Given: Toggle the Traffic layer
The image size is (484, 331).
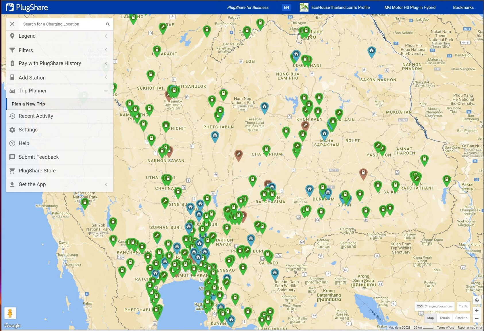Looking at the screenshot, I should point(463,306).
